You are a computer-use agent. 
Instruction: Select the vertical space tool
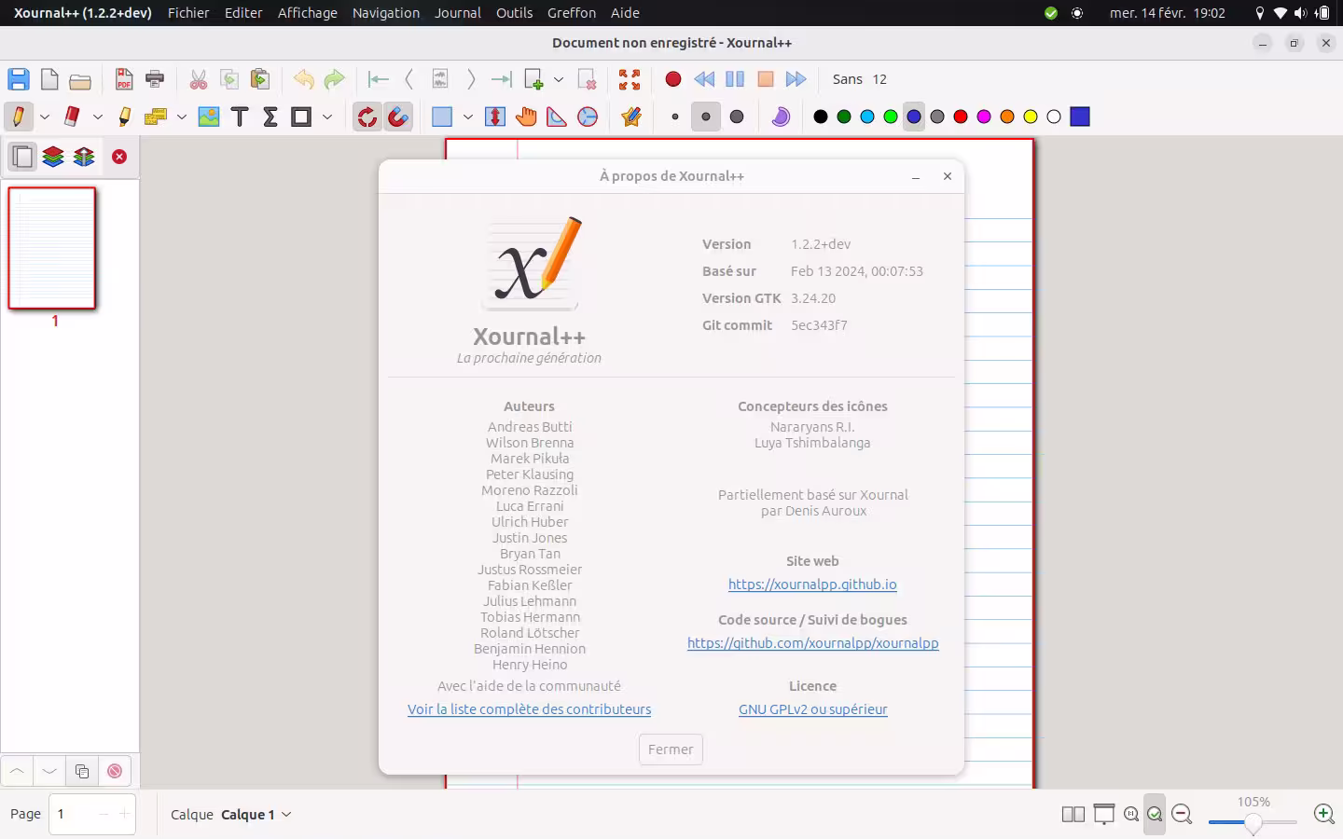(495, 117)
